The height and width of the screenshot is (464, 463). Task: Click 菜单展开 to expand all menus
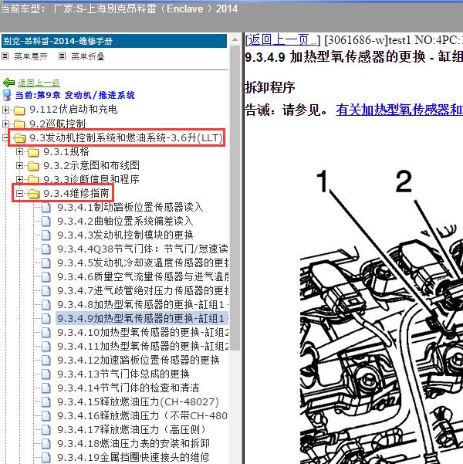(31, 56)
